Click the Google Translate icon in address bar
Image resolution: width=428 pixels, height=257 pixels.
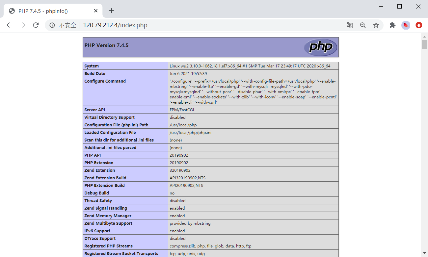[x=350, y=25]
